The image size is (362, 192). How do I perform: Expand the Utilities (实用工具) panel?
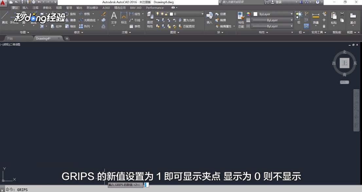click(319, 32)
